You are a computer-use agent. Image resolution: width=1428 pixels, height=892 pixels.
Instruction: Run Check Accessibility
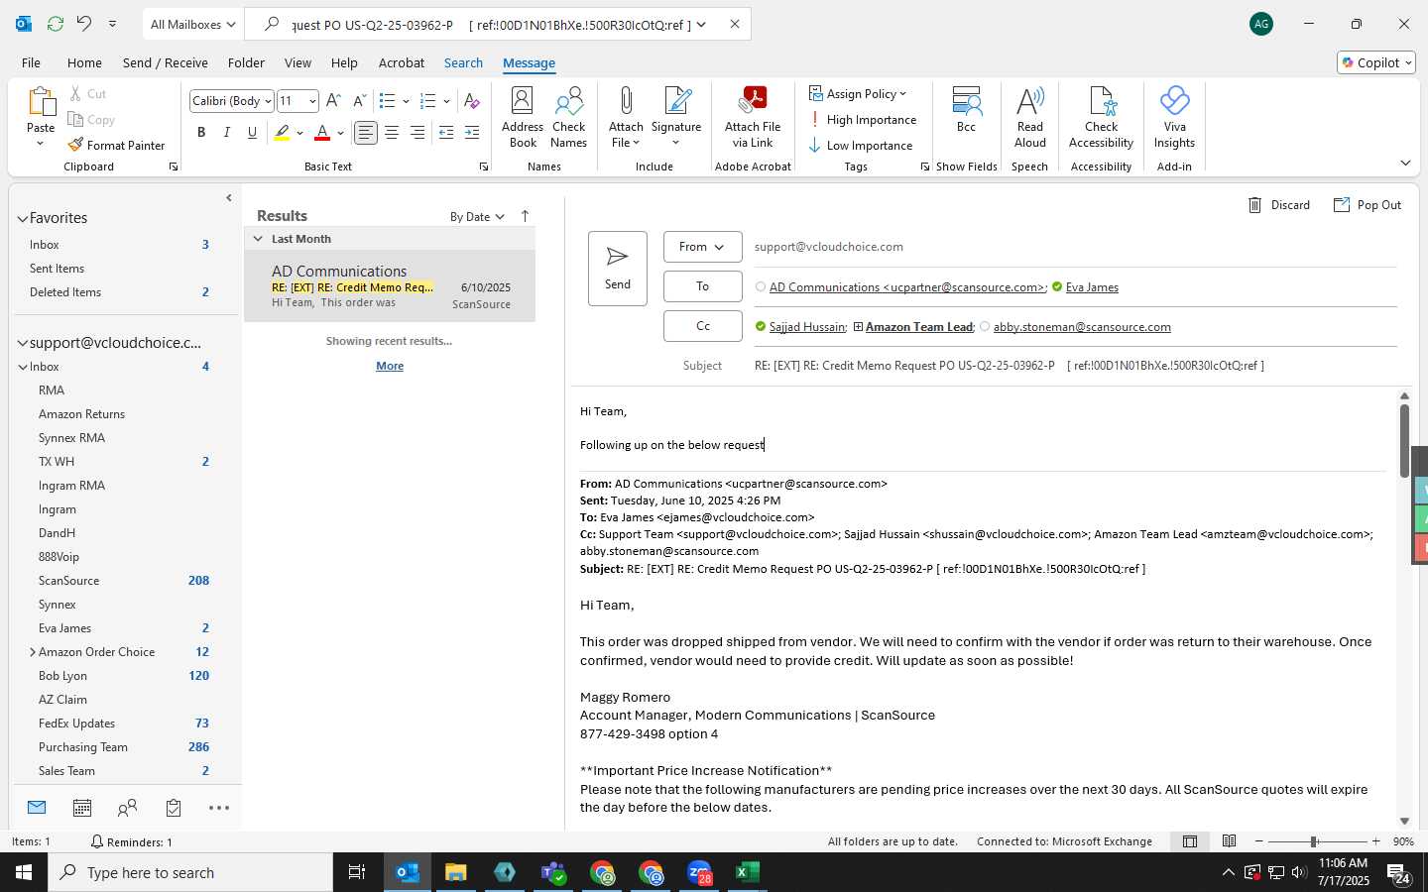pyautogui.click(x=1101, y=117)
